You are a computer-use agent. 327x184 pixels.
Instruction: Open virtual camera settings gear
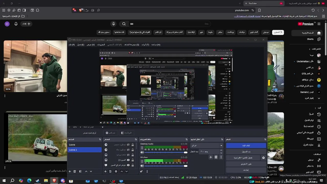[263, 158]
